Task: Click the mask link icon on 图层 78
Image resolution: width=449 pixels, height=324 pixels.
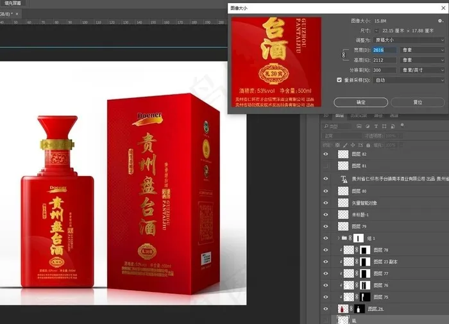Action: pyautogui.click(x=357, y=250)
